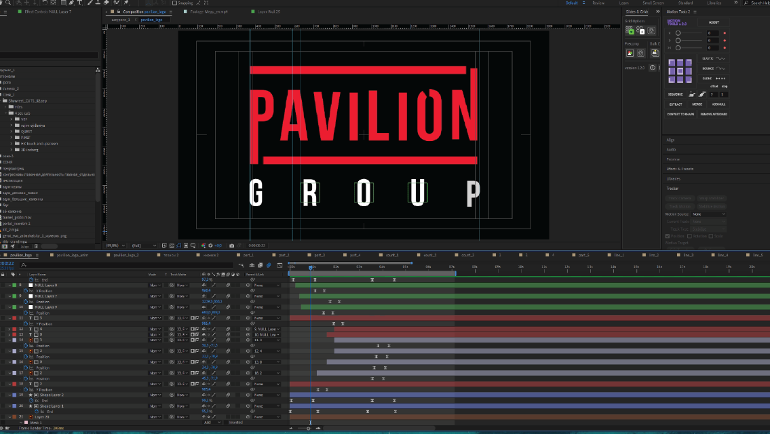770x434 pixels.
Task: Open the Motion Source dropdown in Tracker
Action: [x=708, y=214]
